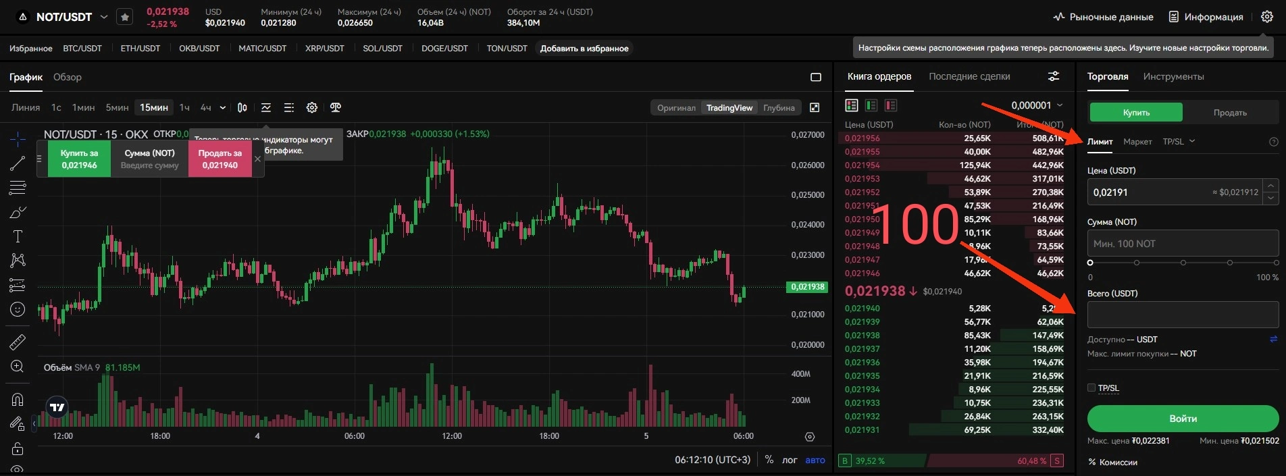
Task: Select the Лимит order tab
Action: pos(1100,142)
